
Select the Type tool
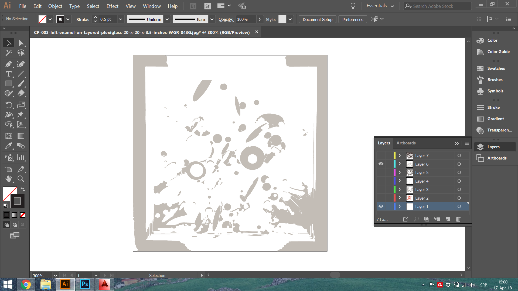point(9,74)
